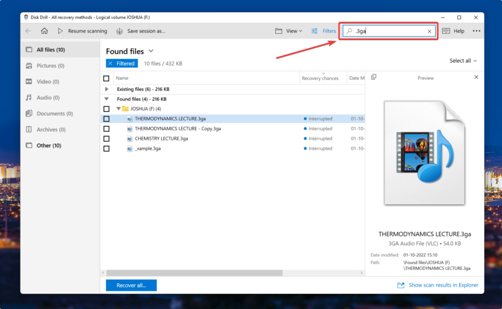Expand the Existing files group
Image resolution: width=502 pixels, height=309 pixels.
coord(107,89)
